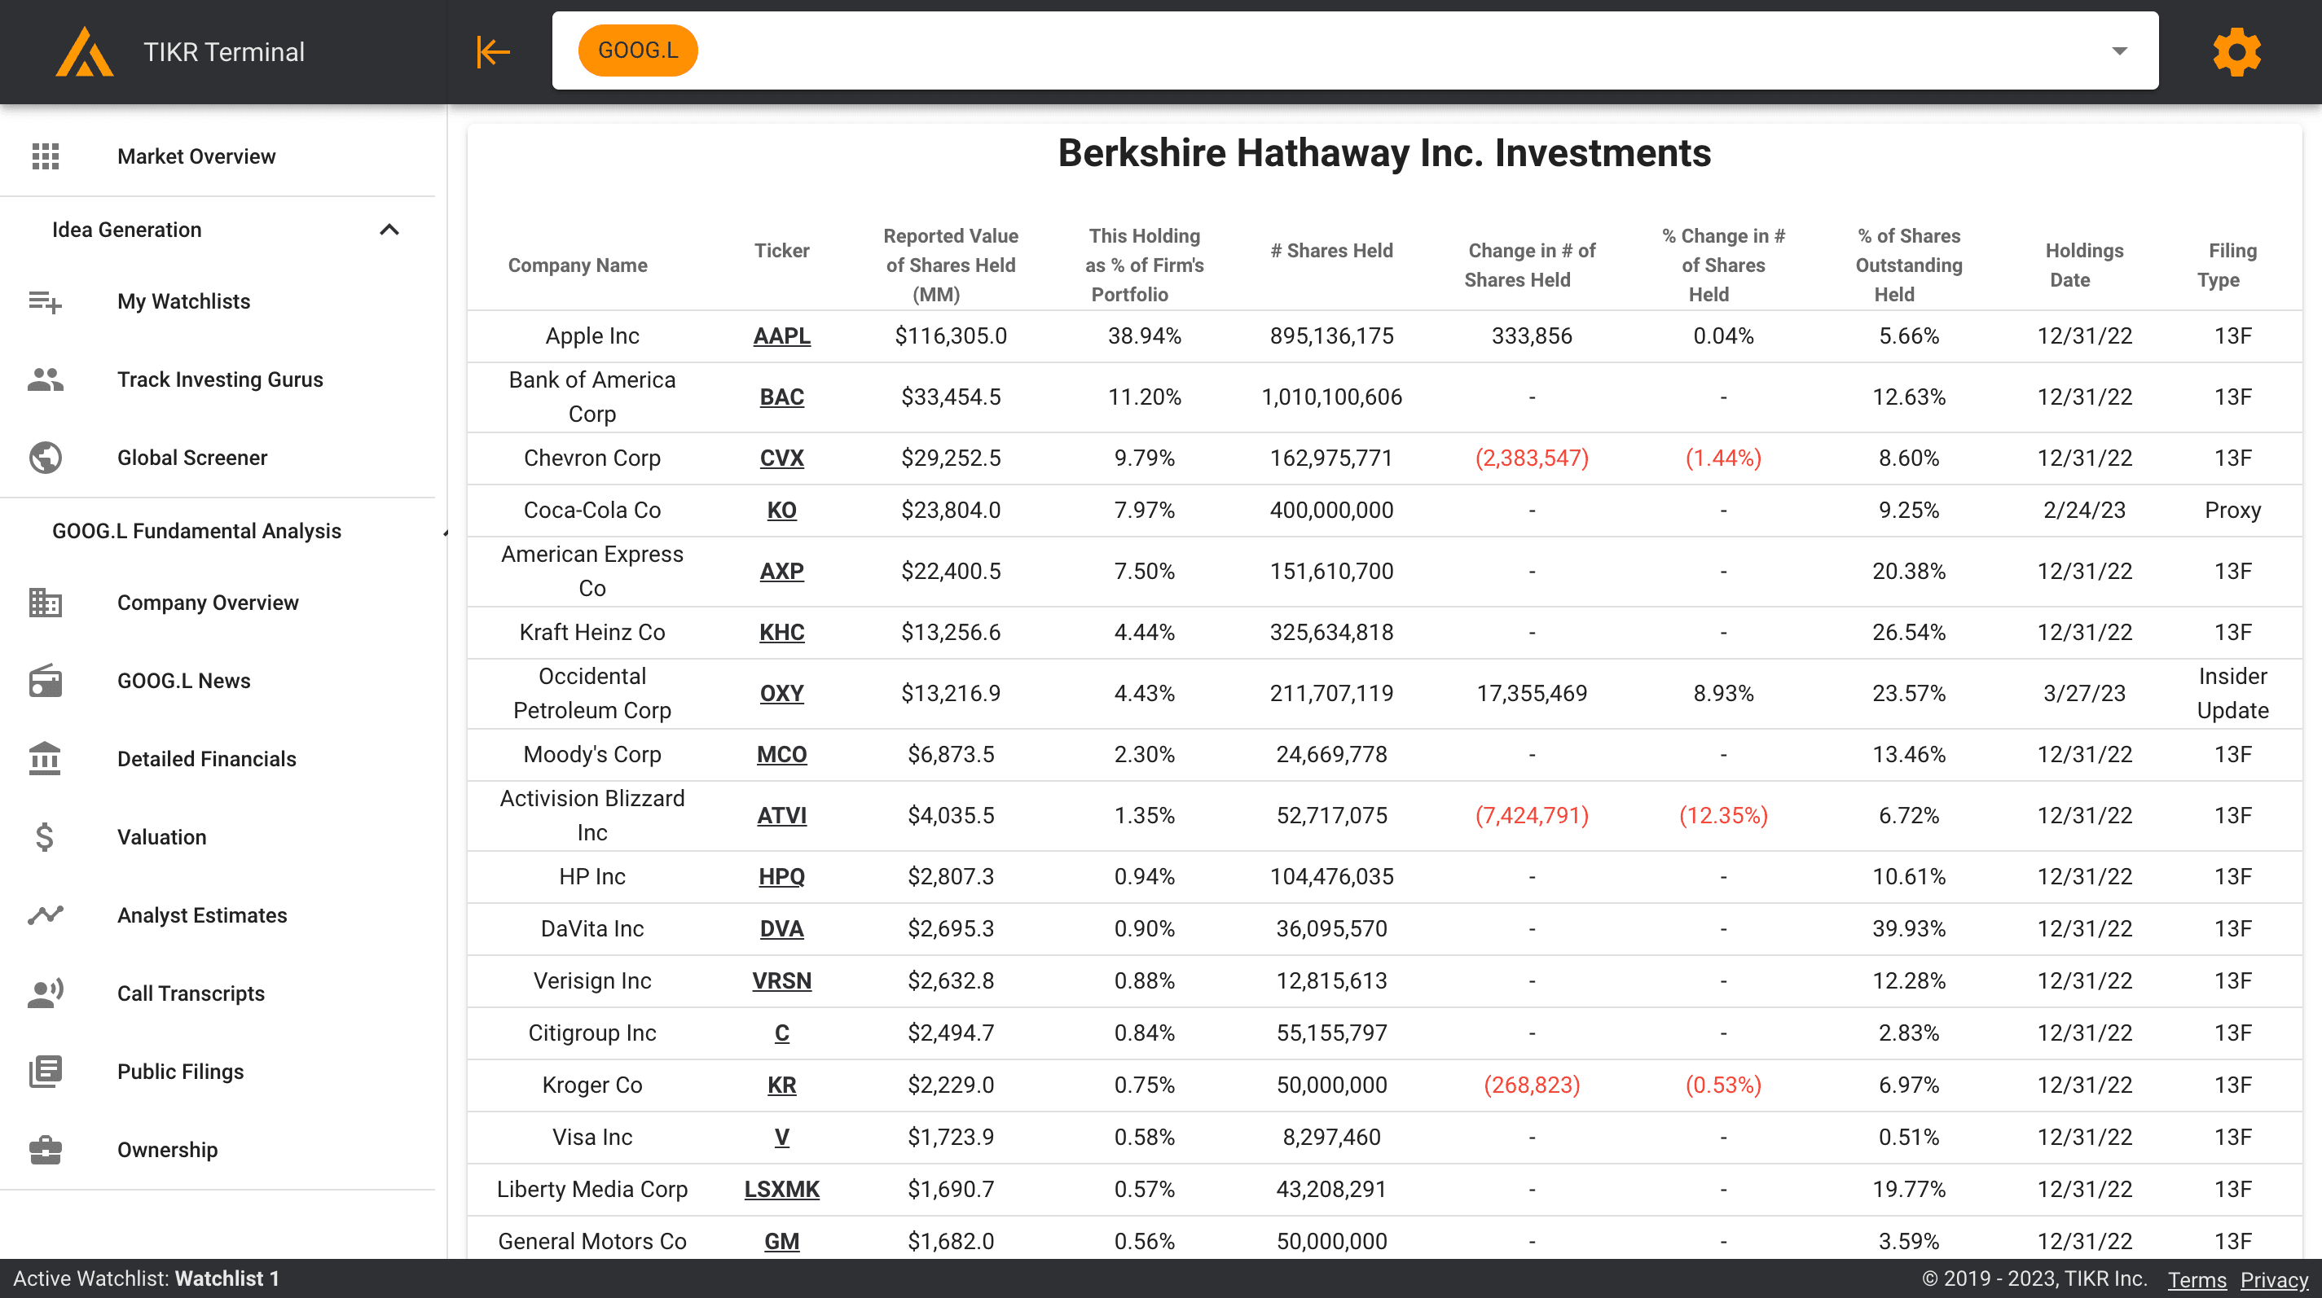Open Public Filings menu item
Viewport: 2322px width, 1298px height.
tap(180, 1071)
